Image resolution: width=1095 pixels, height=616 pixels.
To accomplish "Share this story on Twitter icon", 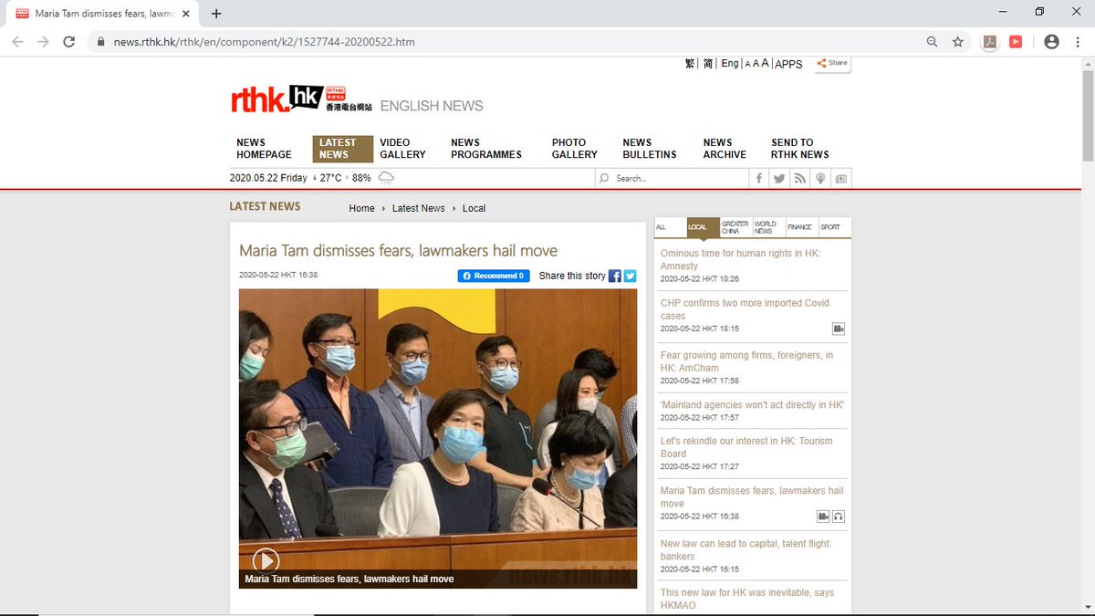I will pos(630,276).
